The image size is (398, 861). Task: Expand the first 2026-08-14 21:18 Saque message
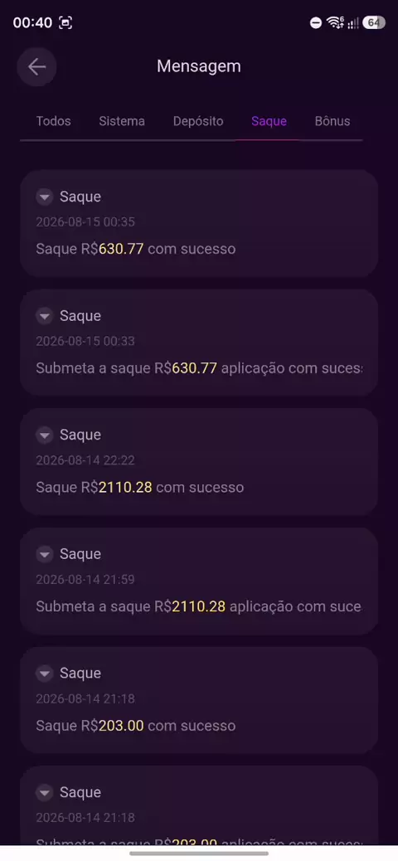[45, 674]
